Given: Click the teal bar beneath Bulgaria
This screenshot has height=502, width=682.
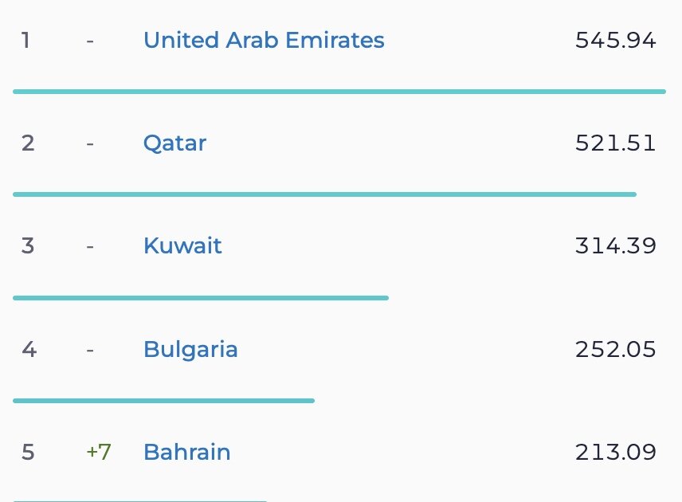Looking at the screenshot, I should (163, 401).
